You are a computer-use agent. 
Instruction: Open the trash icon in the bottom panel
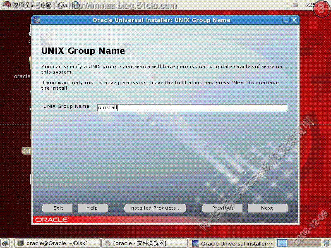tap(326, 243)
